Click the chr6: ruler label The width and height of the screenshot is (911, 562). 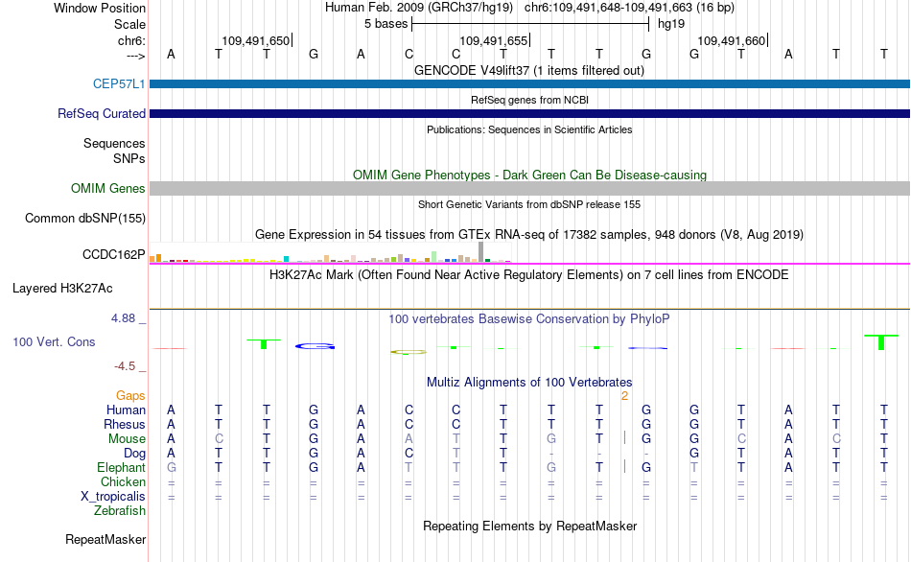pos(131,40)
